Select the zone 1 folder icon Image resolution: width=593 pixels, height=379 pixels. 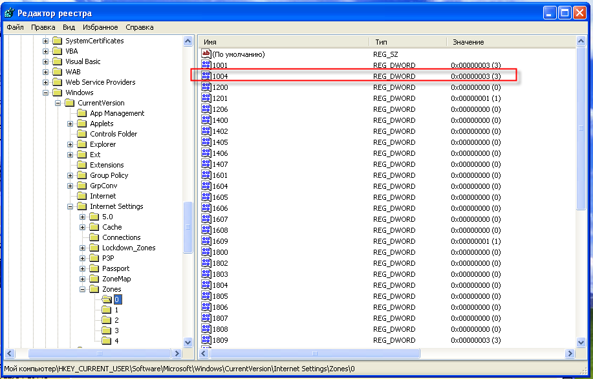click(x=107, y=310)
